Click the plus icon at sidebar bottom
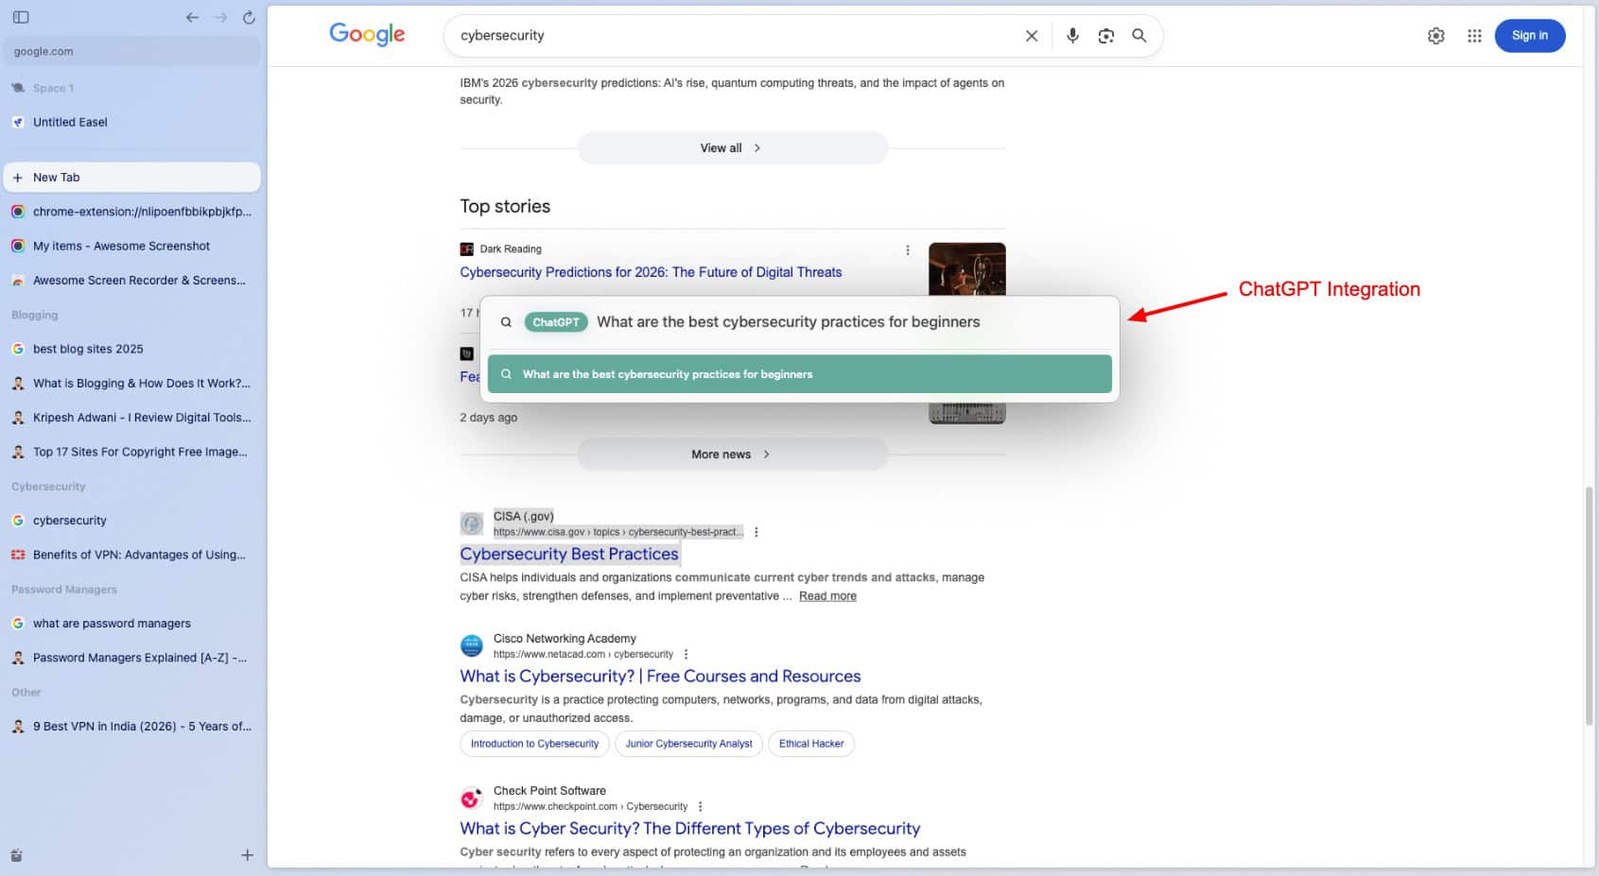Viewport: 1599px width, 876px height. (247, 855)
